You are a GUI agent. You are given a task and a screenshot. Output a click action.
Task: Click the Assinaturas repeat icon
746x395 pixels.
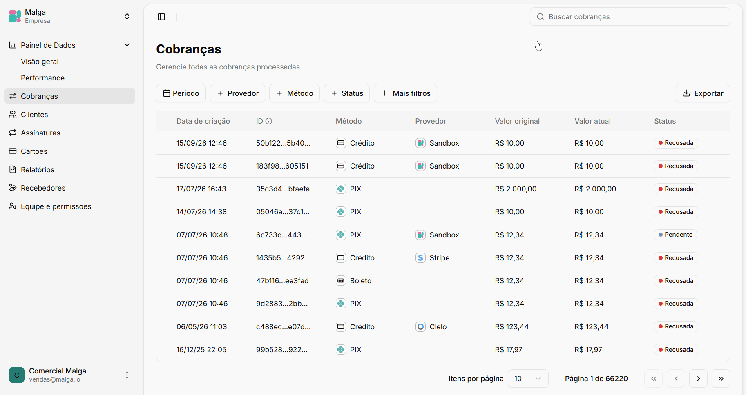point(13,133)
